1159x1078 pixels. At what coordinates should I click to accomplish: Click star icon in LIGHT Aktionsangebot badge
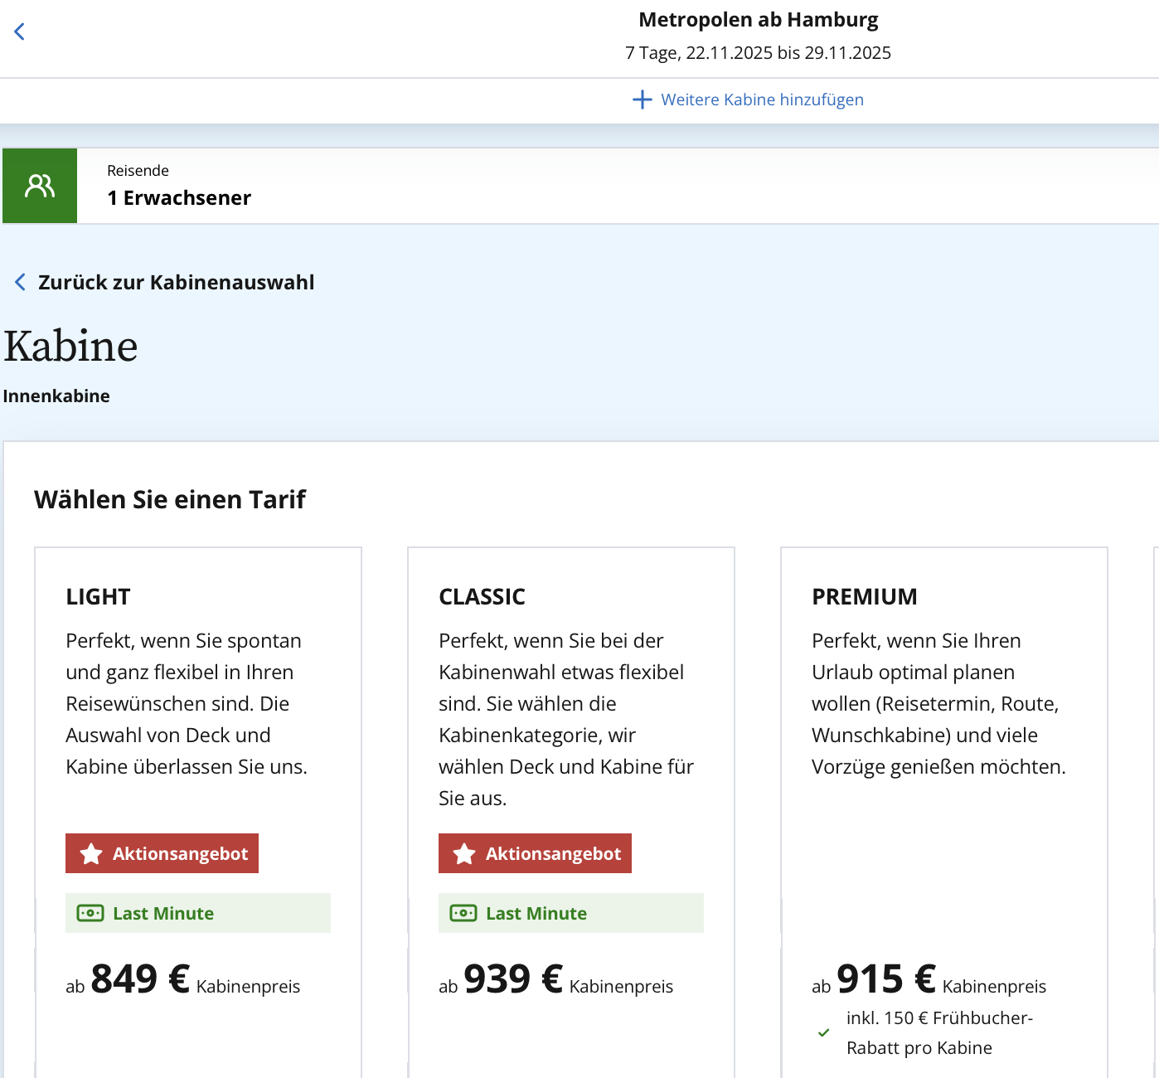point(91,853)
